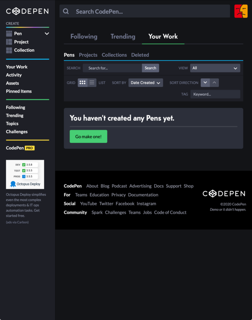Screen dimensions: 252x320
Task: Click the Search button
Action: (x=150, y=68)
